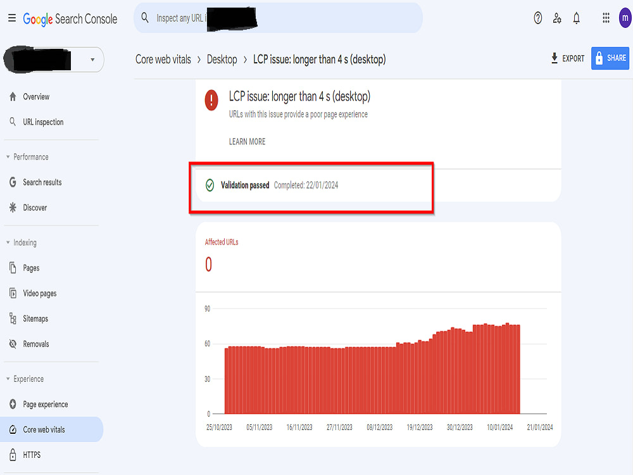Viewport: 633px width, 475px height.
Task: Click the EXPORT button
Action: pos(568,58)
